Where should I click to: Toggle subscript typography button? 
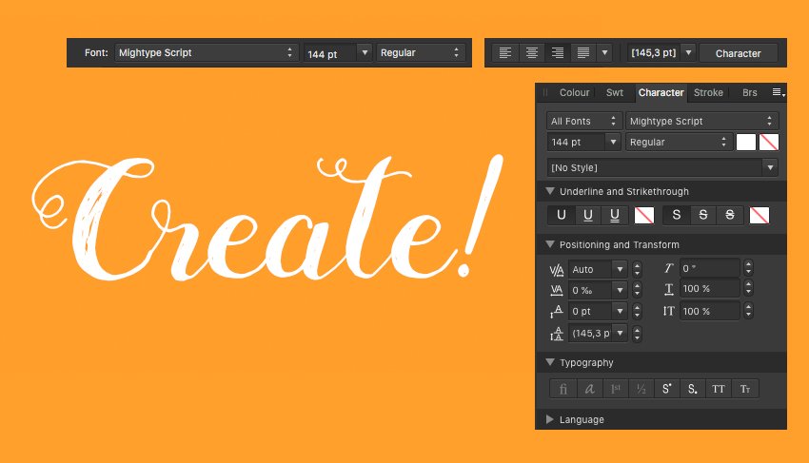pos(692,389)
